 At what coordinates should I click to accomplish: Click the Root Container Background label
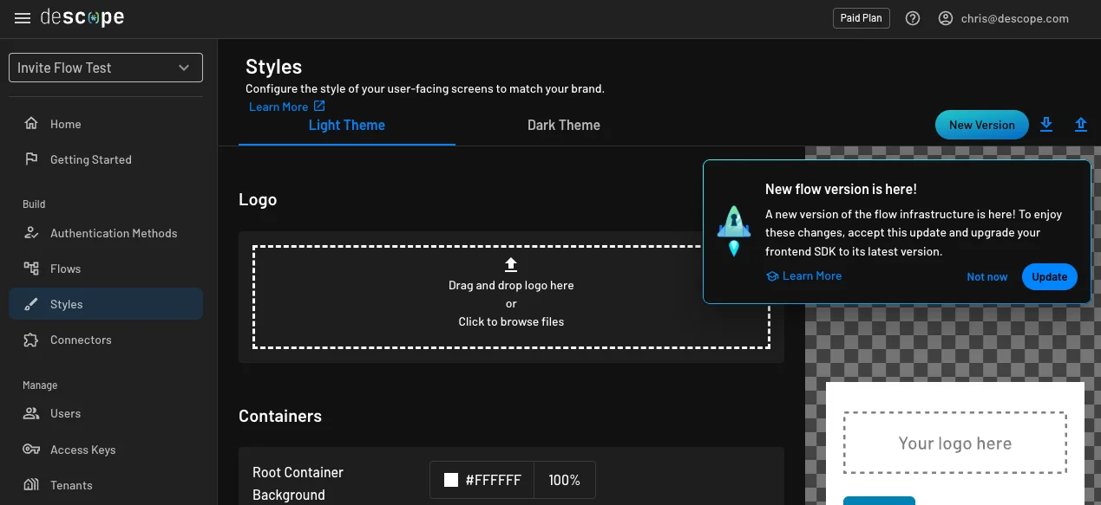[298, 483]
